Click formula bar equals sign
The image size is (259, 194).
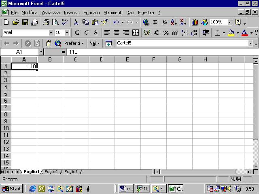pyautogui.click(x=63, y=52)
